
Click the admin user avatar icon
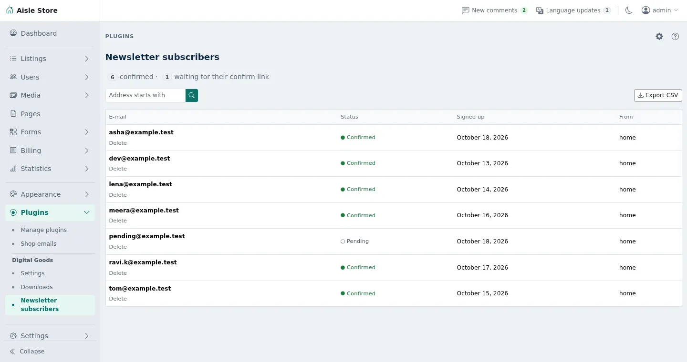[646, 10]
